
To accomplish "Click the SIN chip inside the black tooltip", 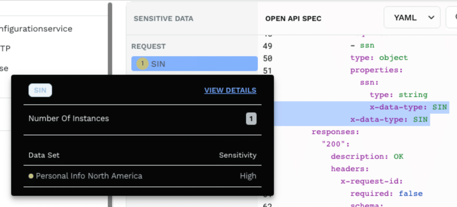I will click(40, 90).
